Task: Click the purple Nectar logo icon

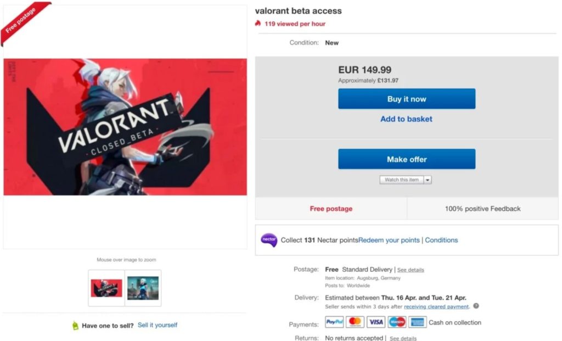Action: (269, 240)
